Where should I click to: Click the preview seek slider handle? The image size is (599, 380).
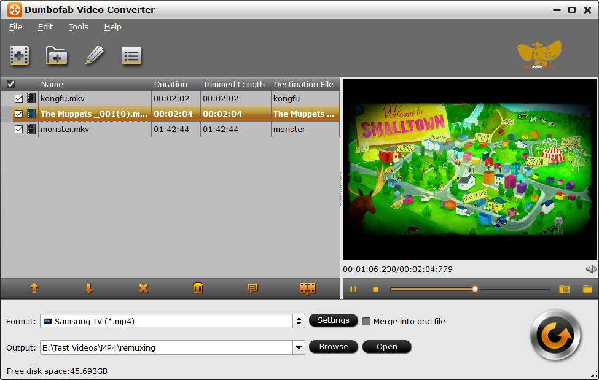[x=475, y=289]
